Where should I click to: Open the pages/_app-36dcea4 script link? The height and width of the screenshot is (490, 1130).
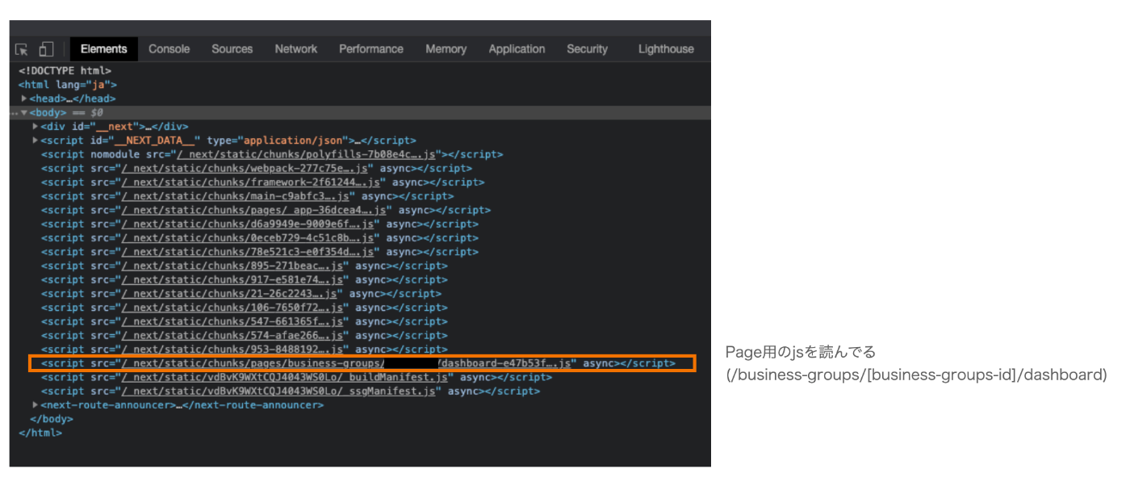[254, 210]
